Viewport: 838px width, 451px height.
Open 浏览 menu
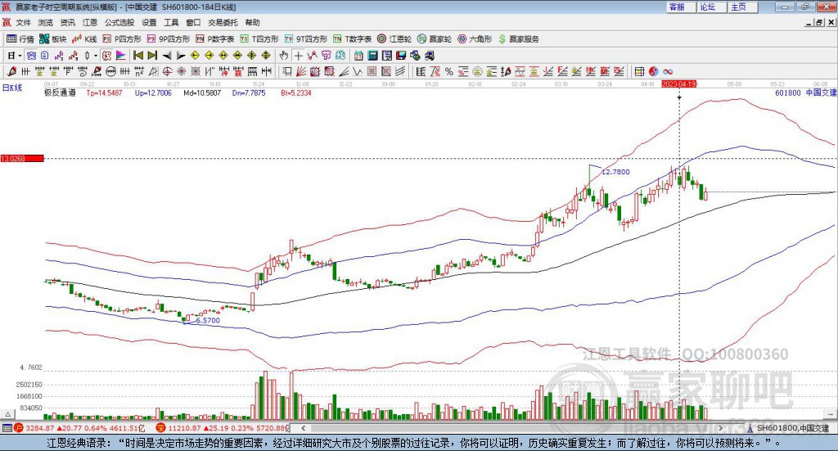(46, 22)
